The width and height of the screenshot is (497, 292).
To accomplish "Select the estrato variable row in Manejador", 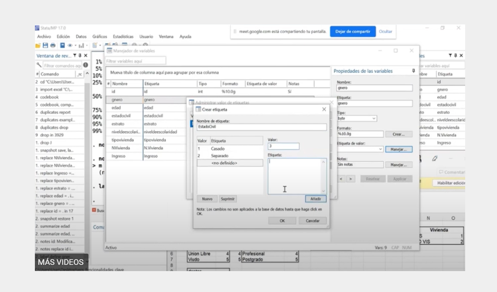I will pos(146,124).
